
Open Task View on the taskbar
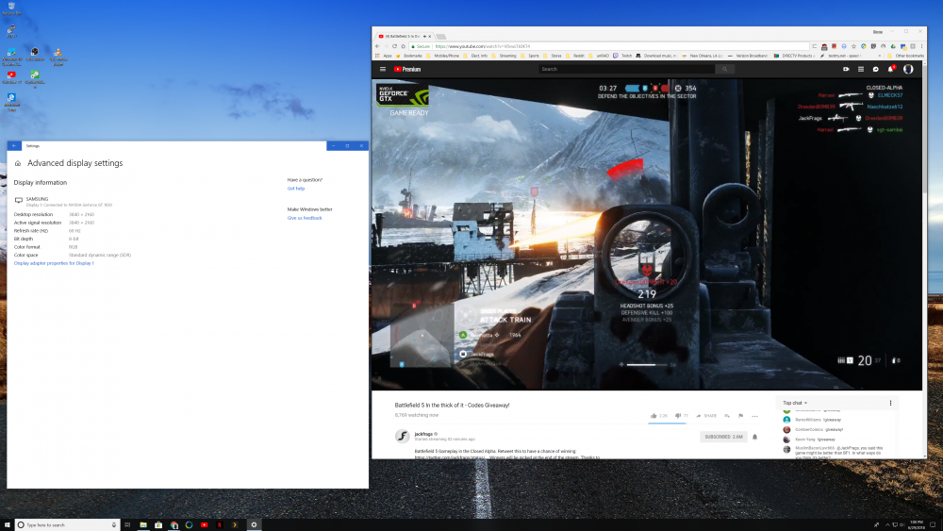127,525
